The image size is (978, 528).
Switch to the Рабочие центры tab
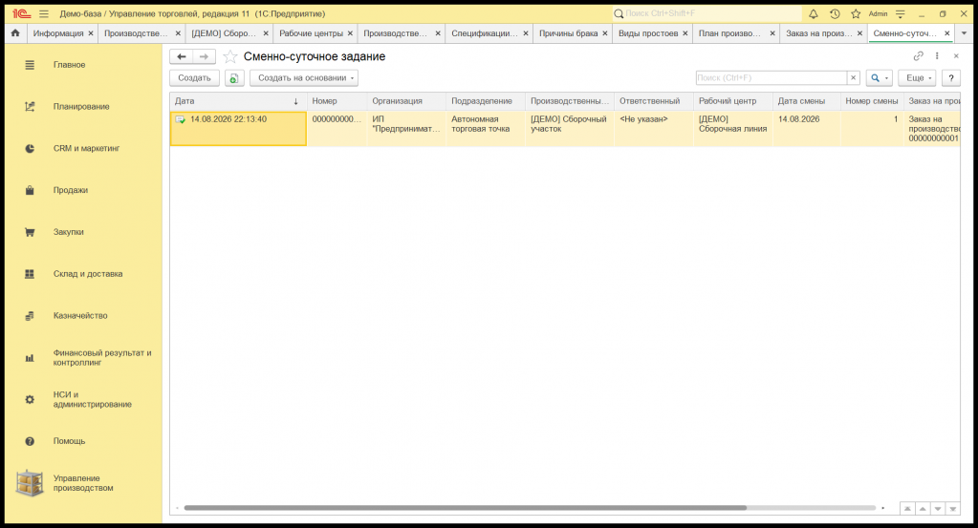tap(311, 33)
